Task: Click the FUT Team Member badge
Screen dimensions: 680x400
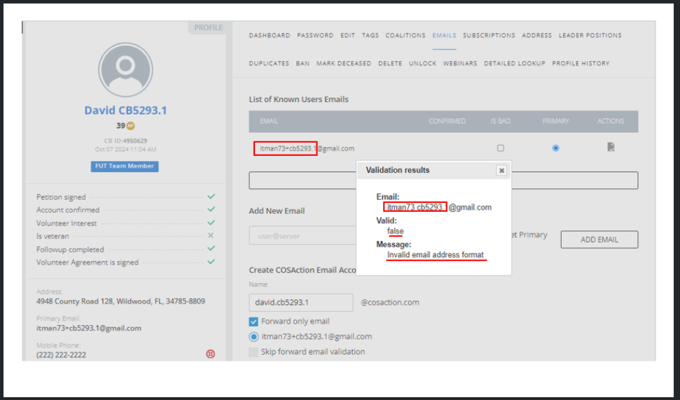Action: click(x=125, y=166)
